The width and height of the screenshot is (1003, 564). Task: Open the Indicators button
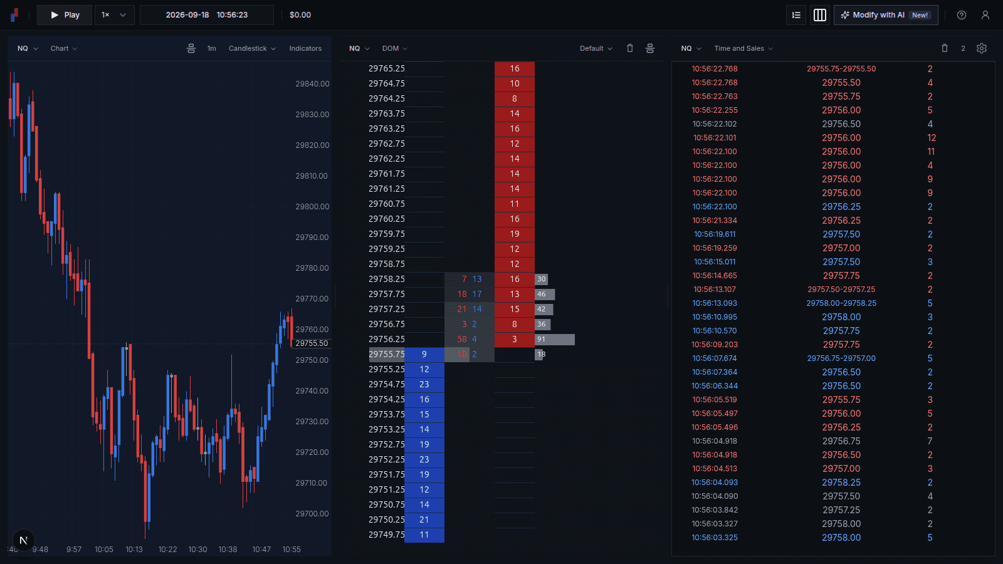[305, 48]
